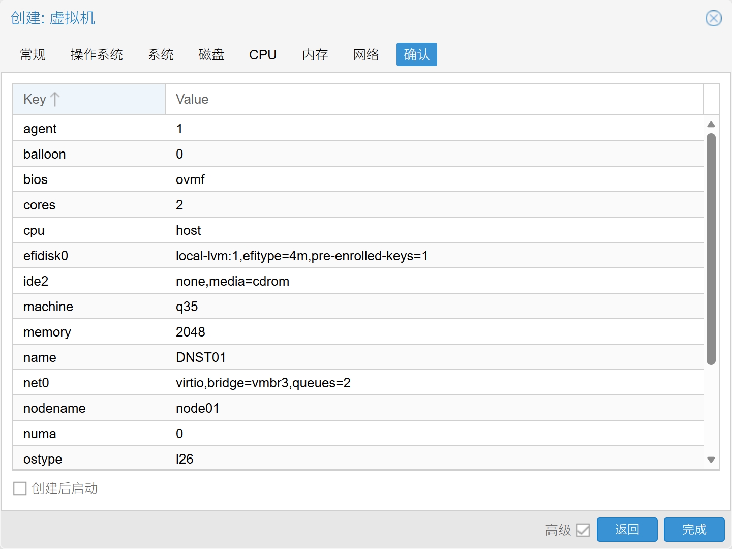This screenshot has height=549, width=732.
Task: Toggle the 高级 advanced checkbox
Action: click(x=583, y=530)
